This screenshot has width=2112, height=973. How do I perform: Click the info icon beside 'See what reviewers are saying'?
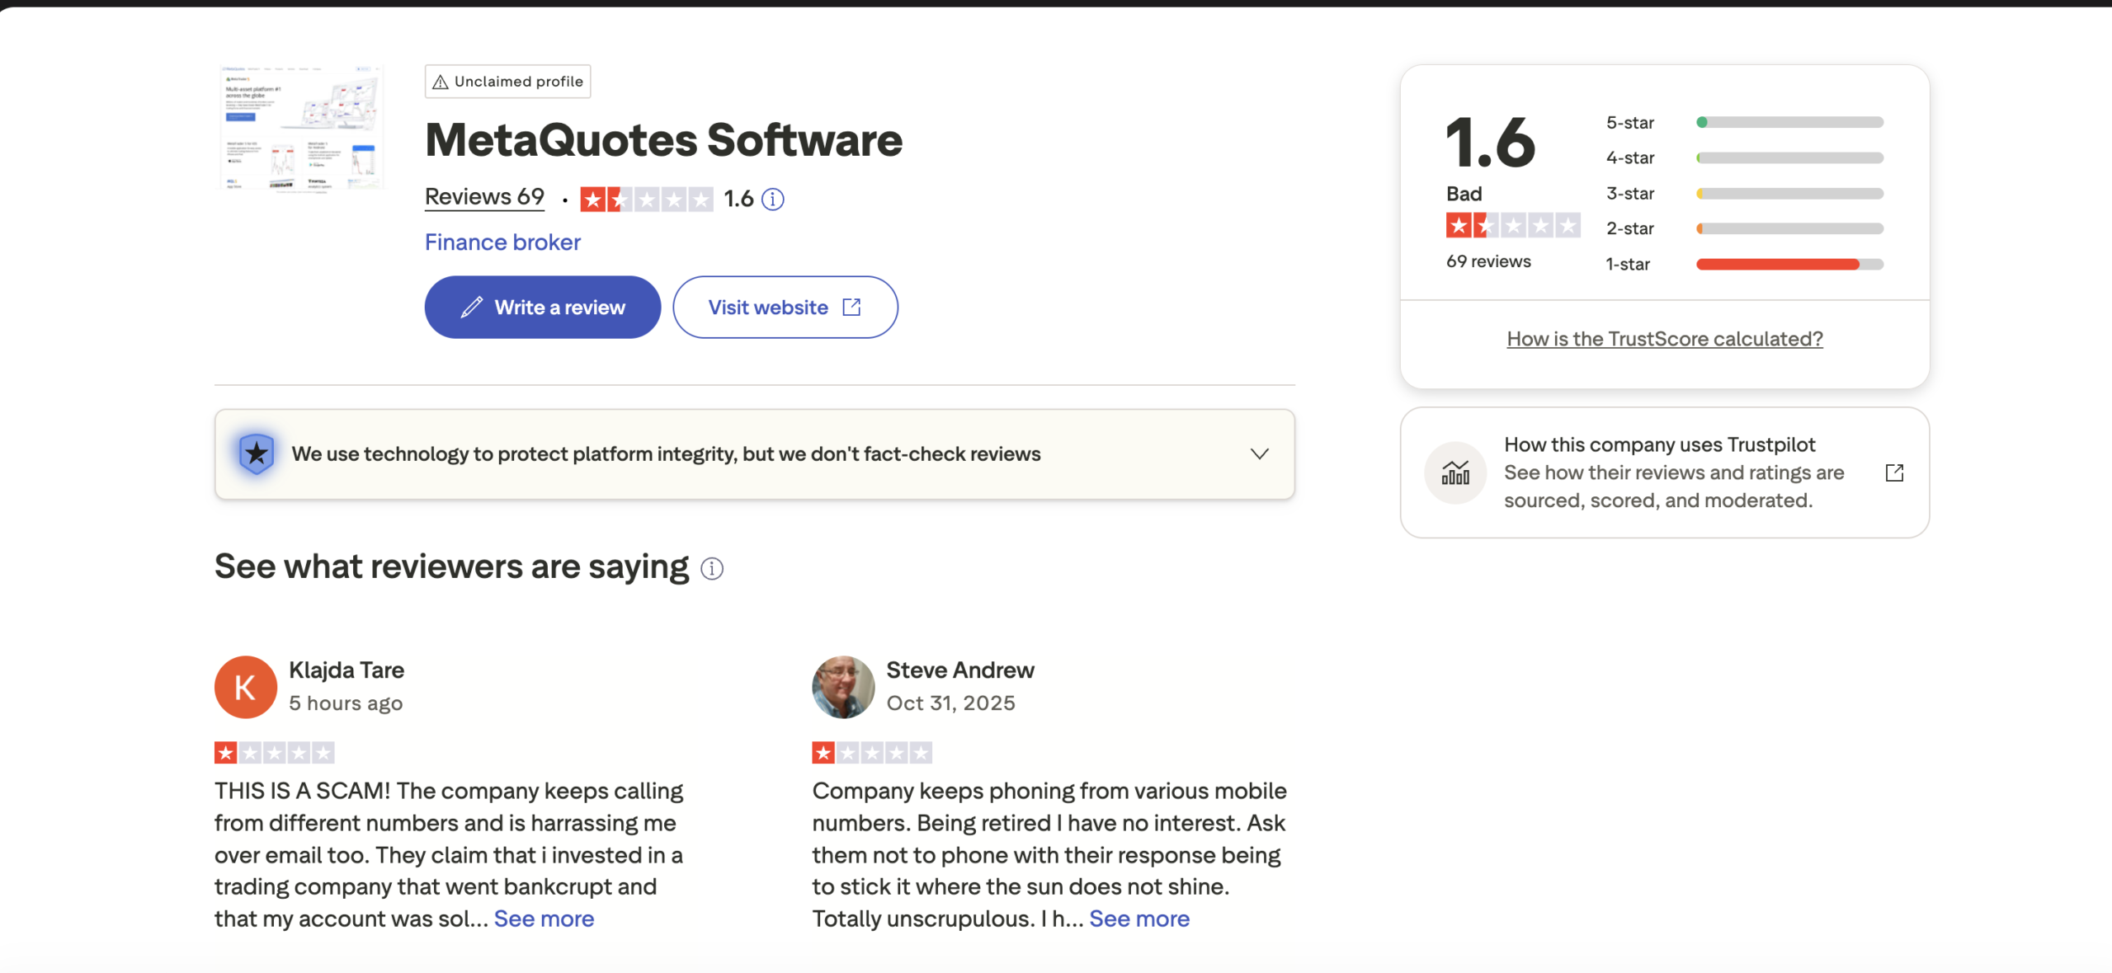(712, 568)
